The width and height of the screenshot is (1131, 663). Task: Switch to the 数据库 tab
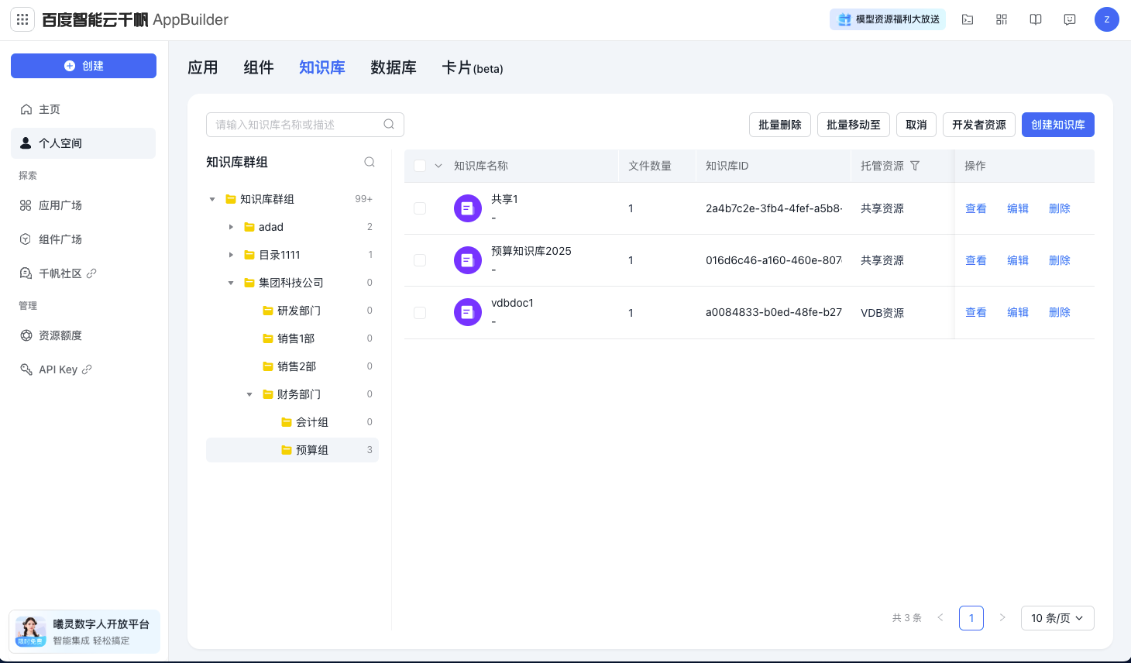click(x=394, y=67)
